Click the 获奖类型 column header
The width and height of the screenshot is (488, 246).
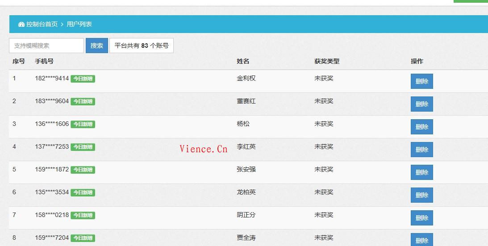pyautogui.click(x=327, y=61)
